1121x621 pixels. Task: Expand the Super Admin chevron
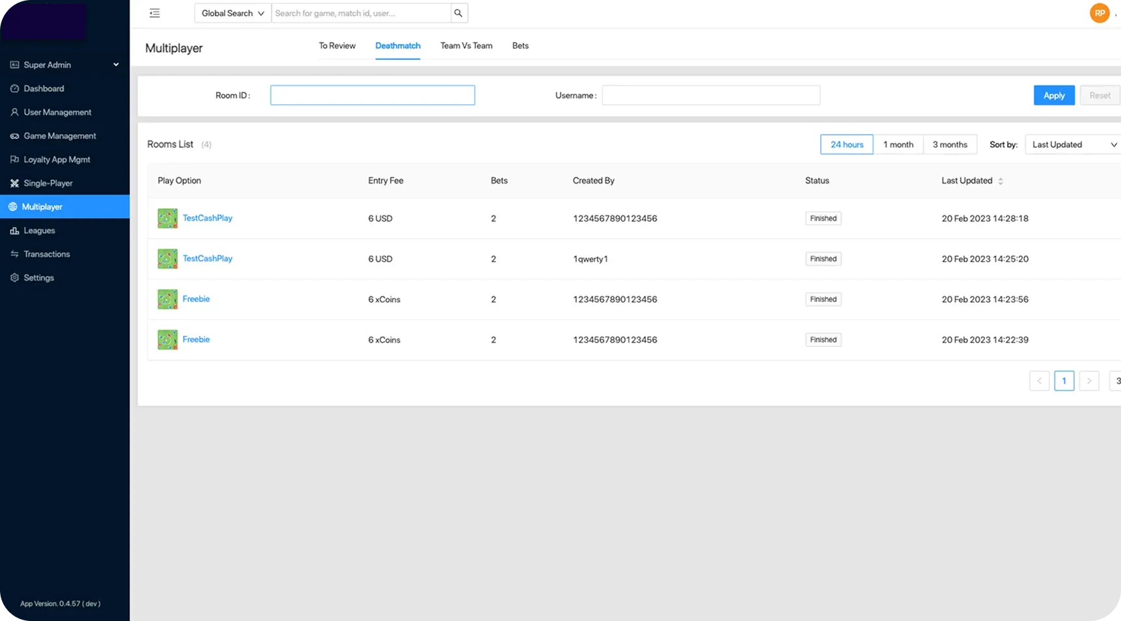[116, 64]
